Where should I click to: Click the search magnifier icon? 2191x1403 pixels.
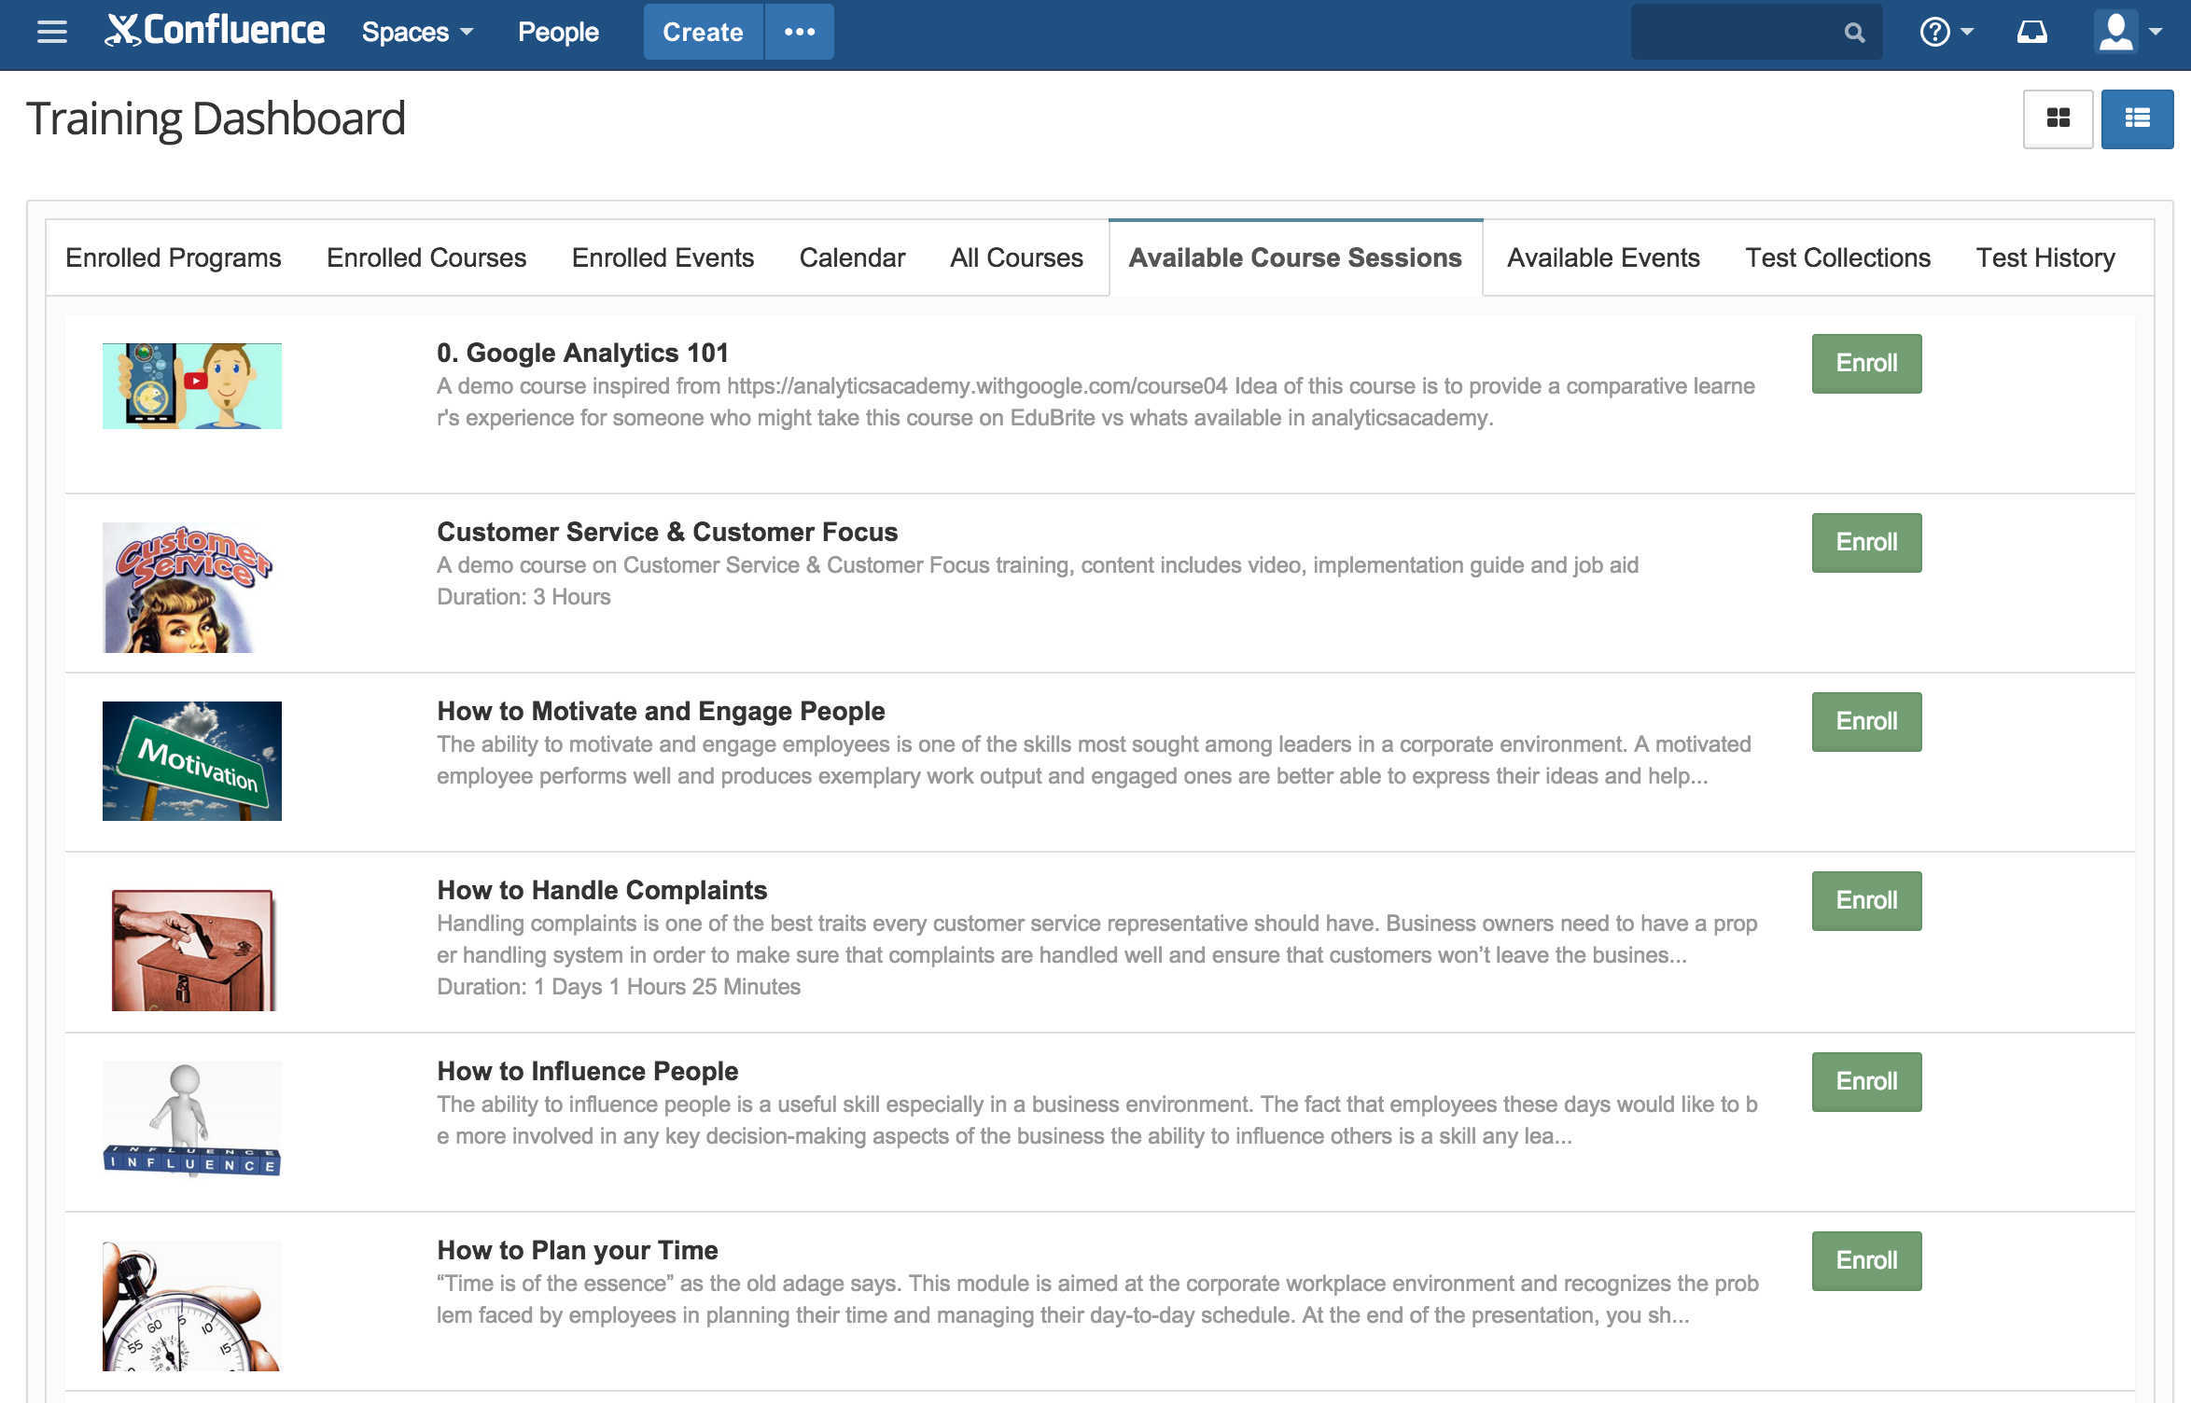[1854, 33]
